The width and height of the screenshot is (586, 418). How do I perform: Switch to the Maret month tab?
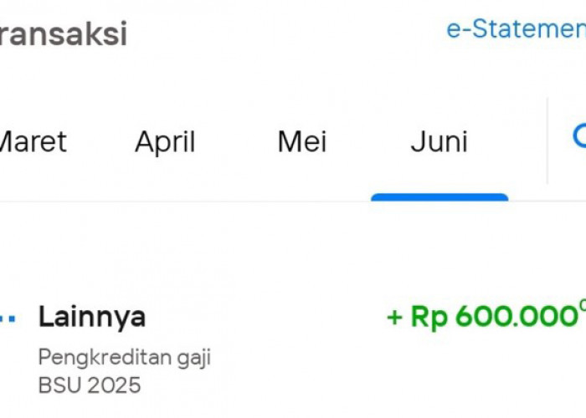coord(31,141)
